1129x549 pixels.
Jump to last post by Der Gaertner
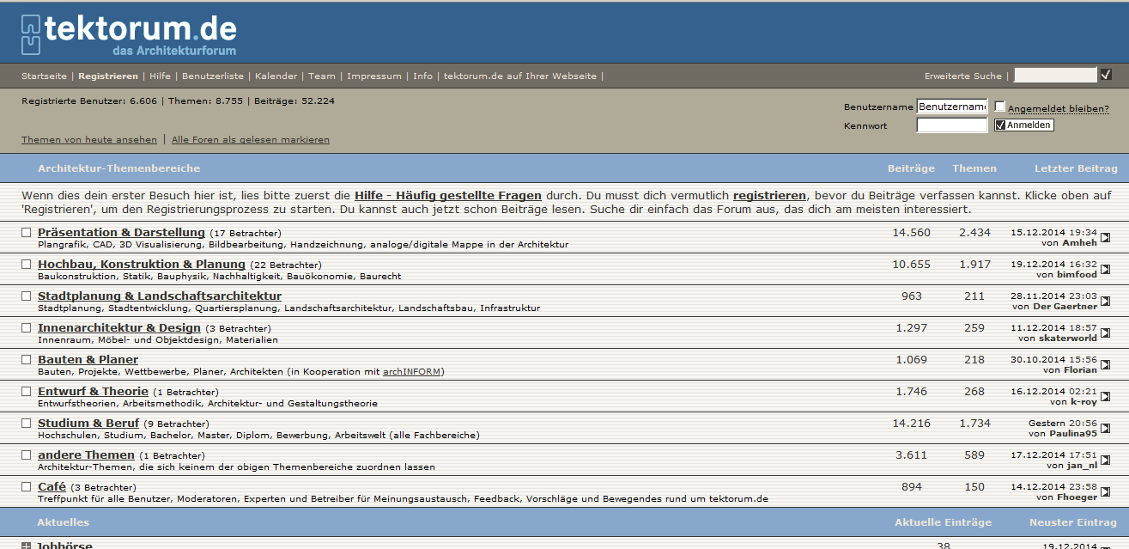[1105, 302]
